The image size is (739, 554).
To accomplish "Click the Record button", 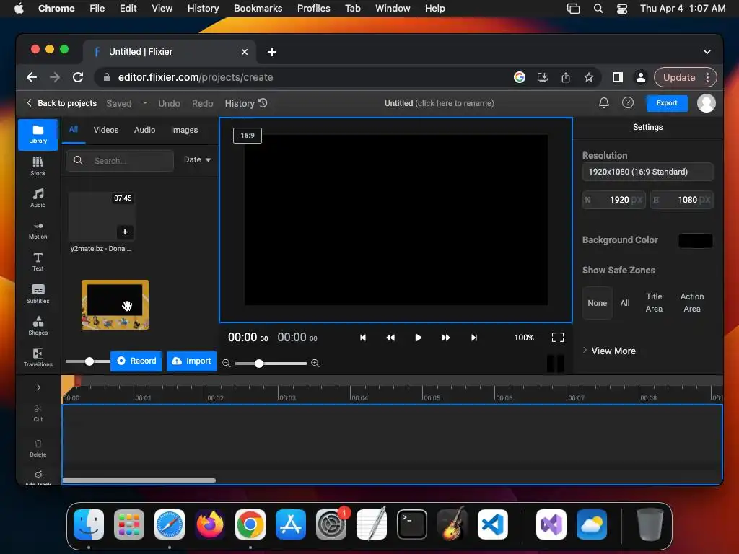I will click(136, 361).
